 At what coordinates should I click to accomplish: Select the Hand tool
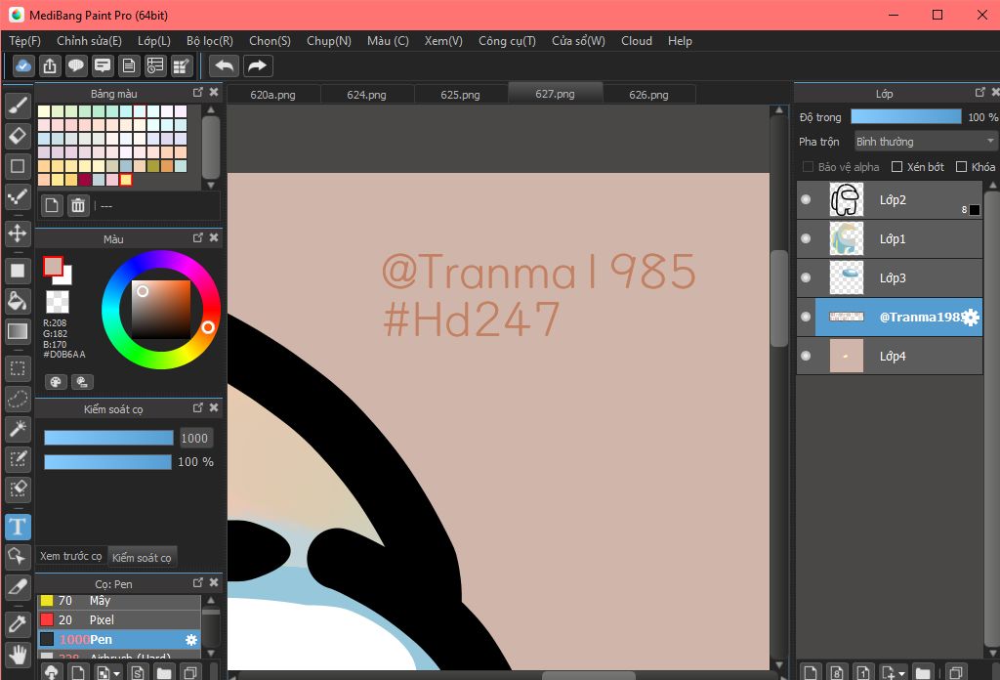coord(18,655)
